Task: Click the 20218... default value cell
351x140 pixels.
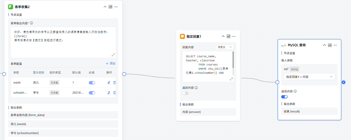Action: coord(78,93)
